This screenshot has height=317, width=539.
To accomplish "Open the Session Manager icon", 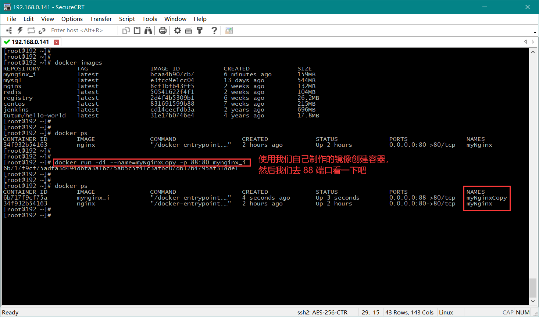I will click(x=9, y=30).
